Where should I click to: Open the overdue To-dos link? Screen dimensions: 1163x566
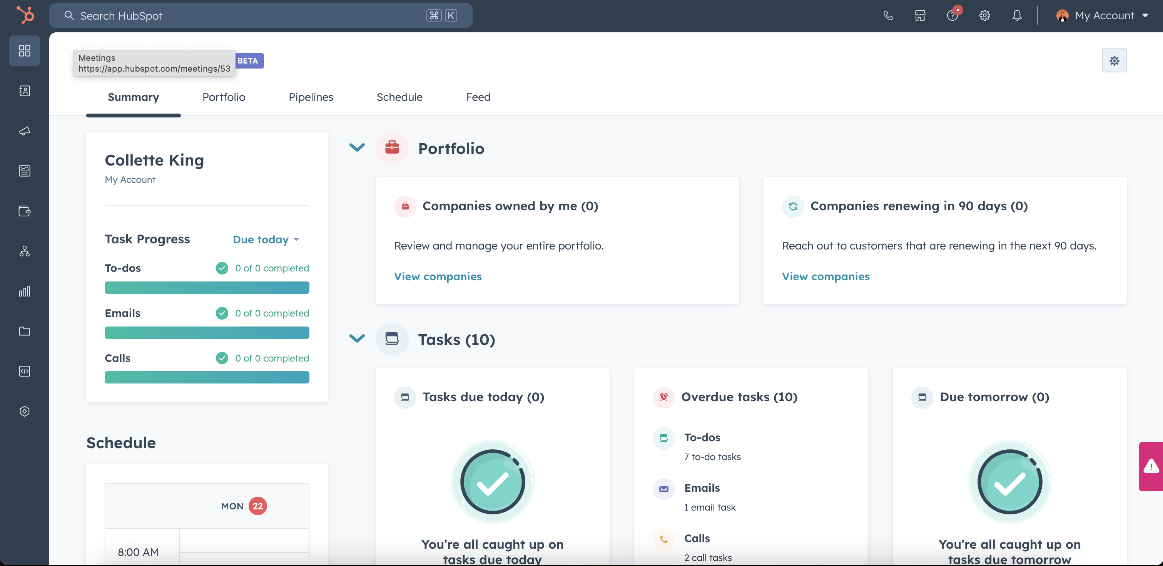pos(702,437)
